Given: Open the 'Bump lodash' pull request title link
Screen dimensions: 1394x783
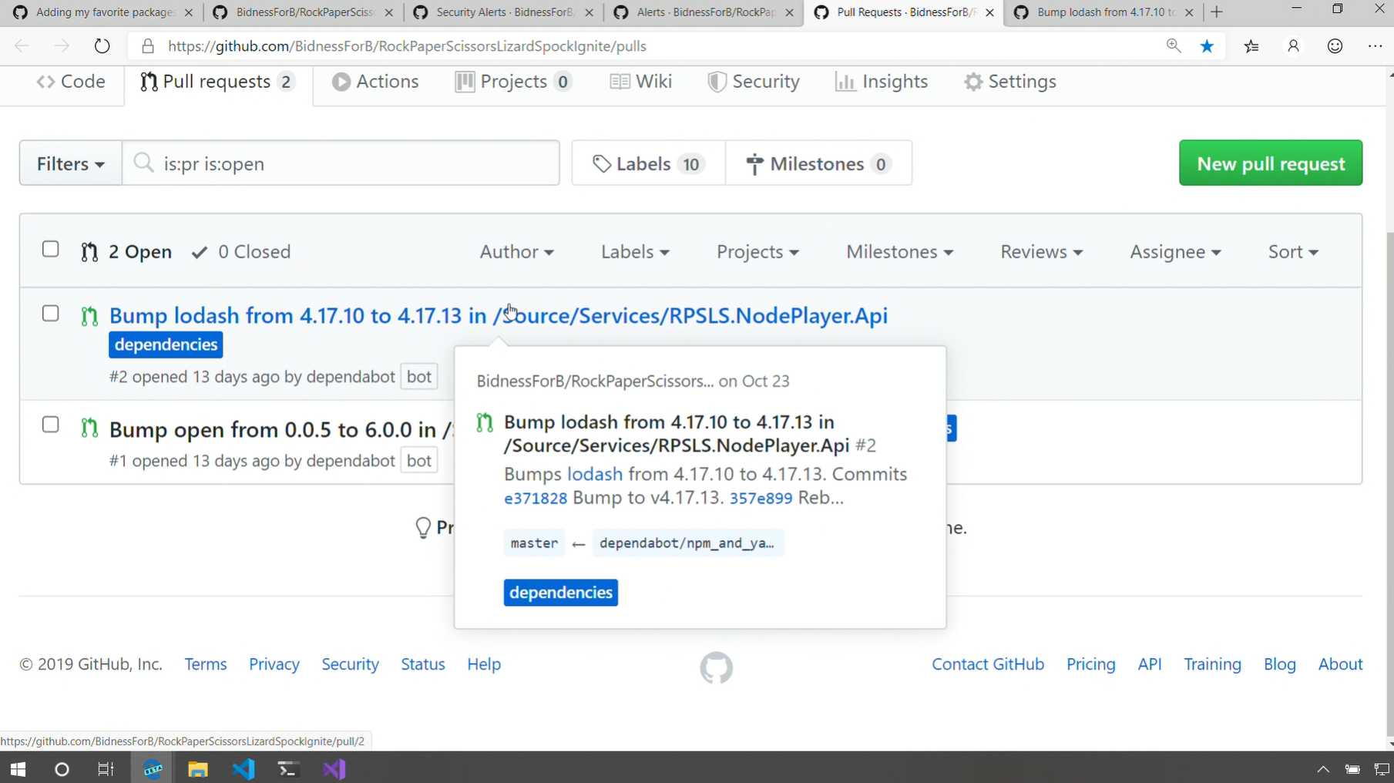Looking at the screenshot, I should pyautogui.click(x=499, y=316).
